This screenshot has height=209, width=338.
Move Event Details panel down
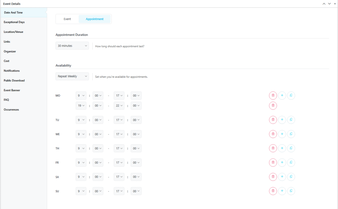tap(329, 4)
